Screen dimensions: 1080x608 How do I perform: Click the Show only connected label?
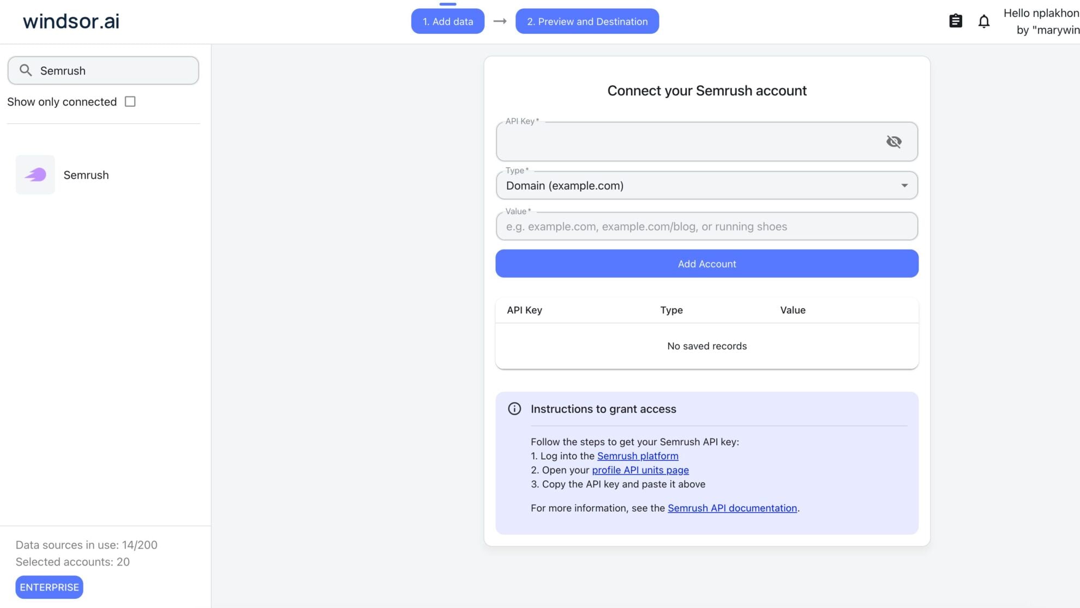[x=62, y=102]
